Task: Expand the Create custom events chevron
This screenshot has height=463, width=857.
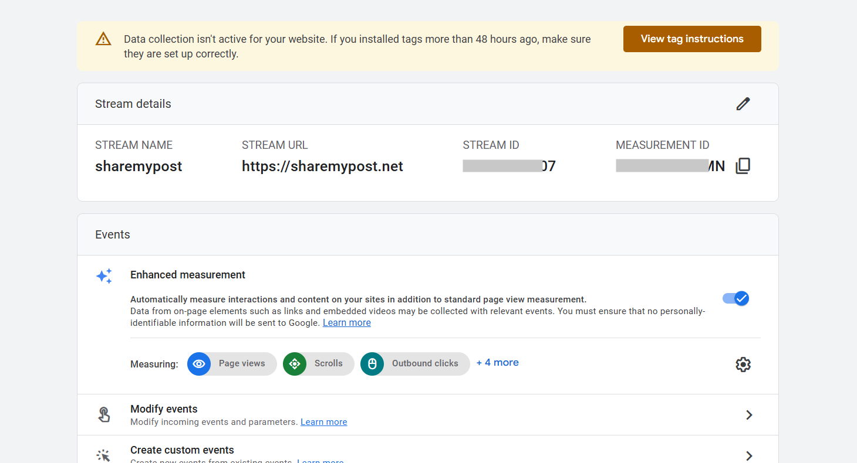Action: [749, 456]
